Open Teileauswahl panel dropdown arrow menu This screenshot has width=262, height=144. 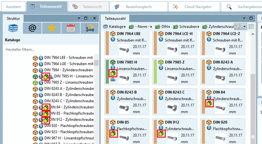[244, 18]
